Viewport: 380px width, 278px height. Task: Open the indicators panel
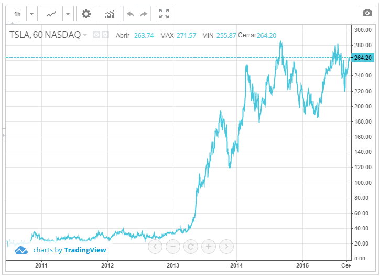click(110, 14)
